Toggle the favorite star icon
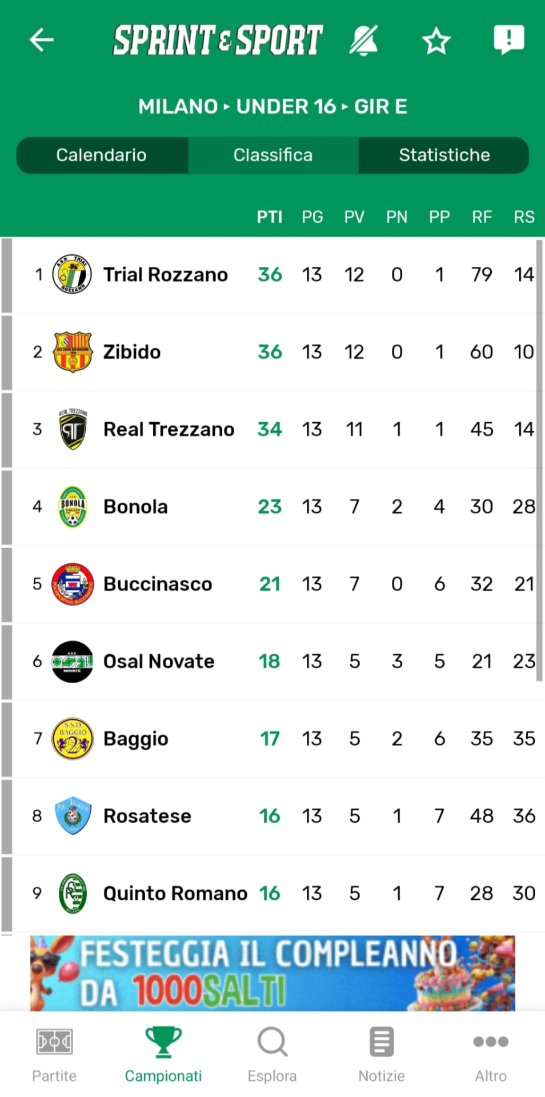 click(436, 41)
